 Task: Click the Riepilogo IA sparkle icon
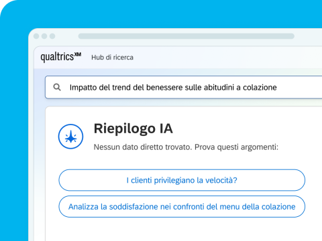tap(70, 137)
